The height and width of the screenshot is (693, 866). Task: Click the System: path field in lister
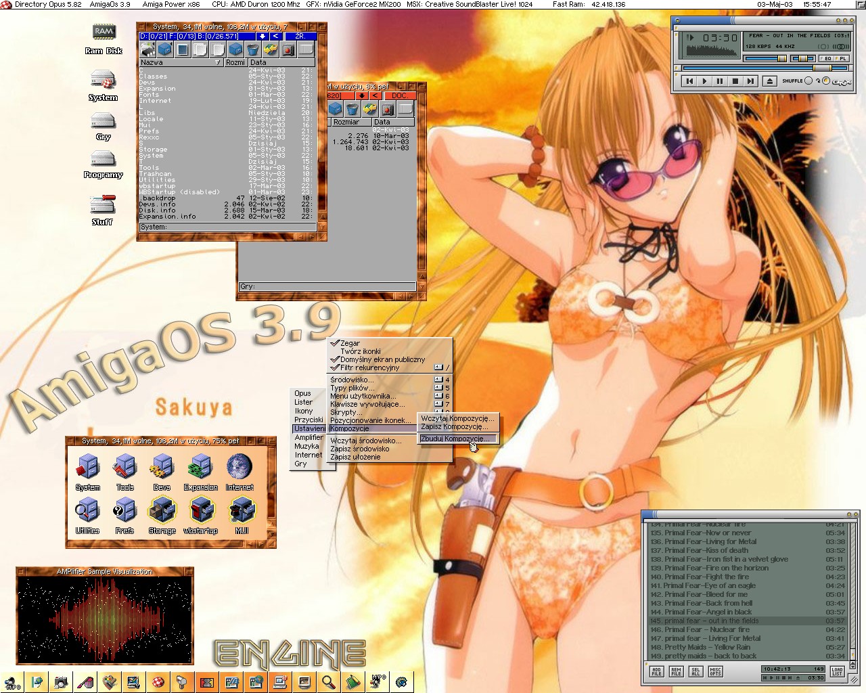[227, 227]
